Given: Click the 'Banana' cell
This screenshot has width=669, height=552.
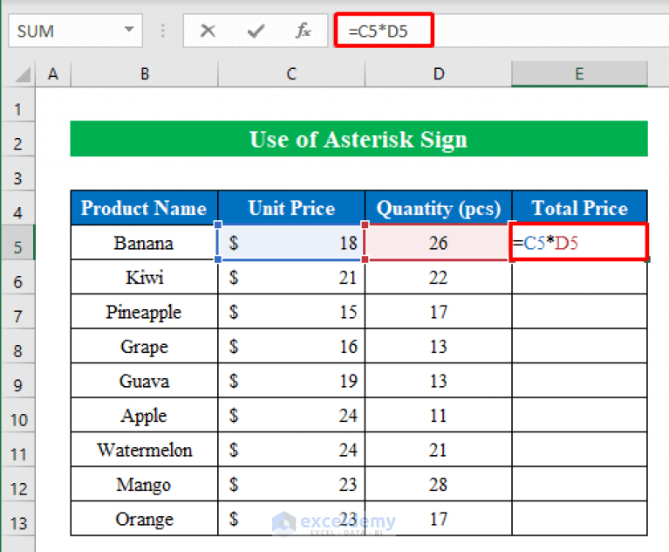Looking at the screenshot, I should pyautogui.click(x=144, y=243).
